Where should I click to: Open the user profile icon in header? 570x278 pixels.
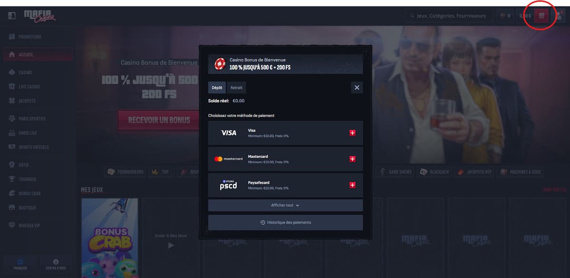tap(558, 16)
